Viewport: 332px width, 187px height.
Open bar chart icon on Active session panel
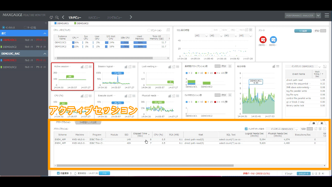coord(82,67)
